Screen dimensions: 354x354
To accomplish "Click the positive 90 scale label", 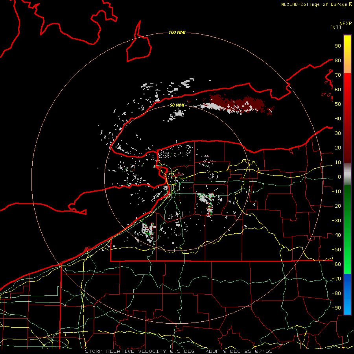I will (338, 46).
